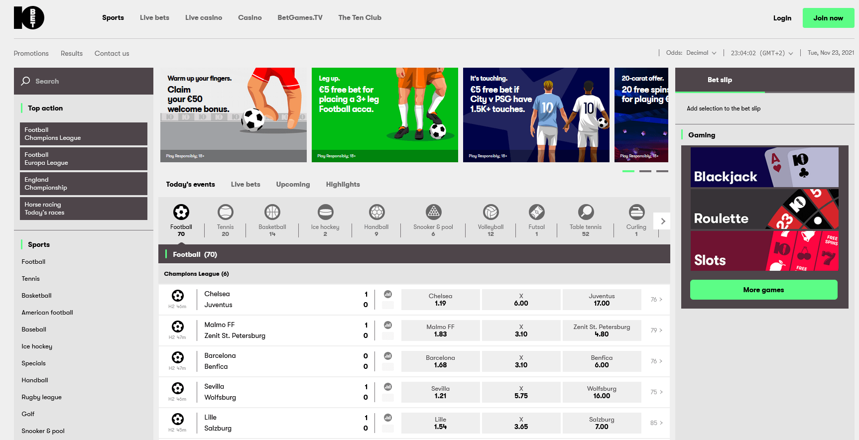Click the More games button
The image size is (859, 440).
click(x=764, y=290)
